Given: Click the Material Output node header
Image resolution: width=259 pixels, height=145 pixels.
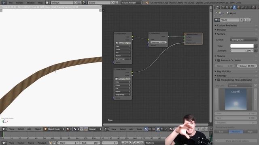Looking at the screenshot, I should tap(193, 34).
